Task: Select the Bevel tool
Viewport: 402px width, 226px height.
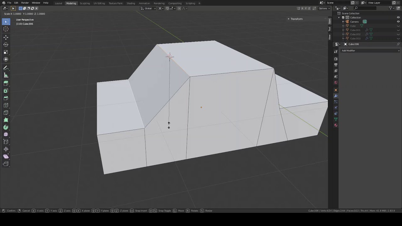Action: tap(6, 98)
